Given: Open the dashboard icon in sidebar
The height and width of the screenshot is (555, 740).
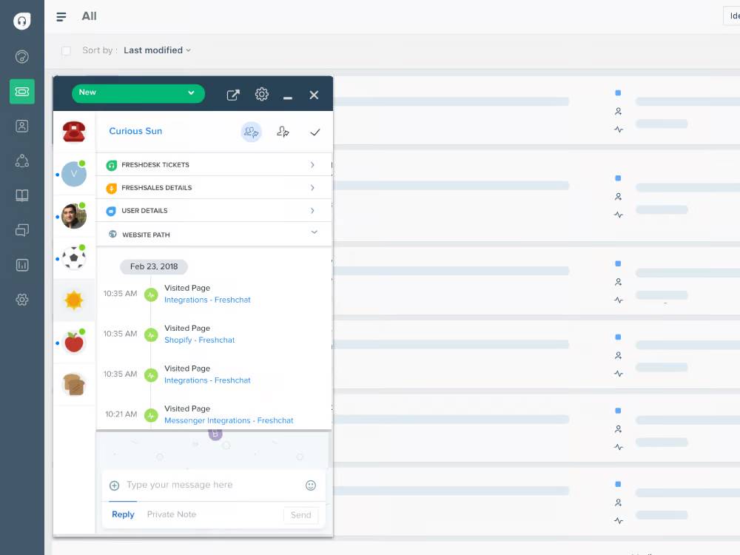Looking at the screenshot, I should click(21, 57).
